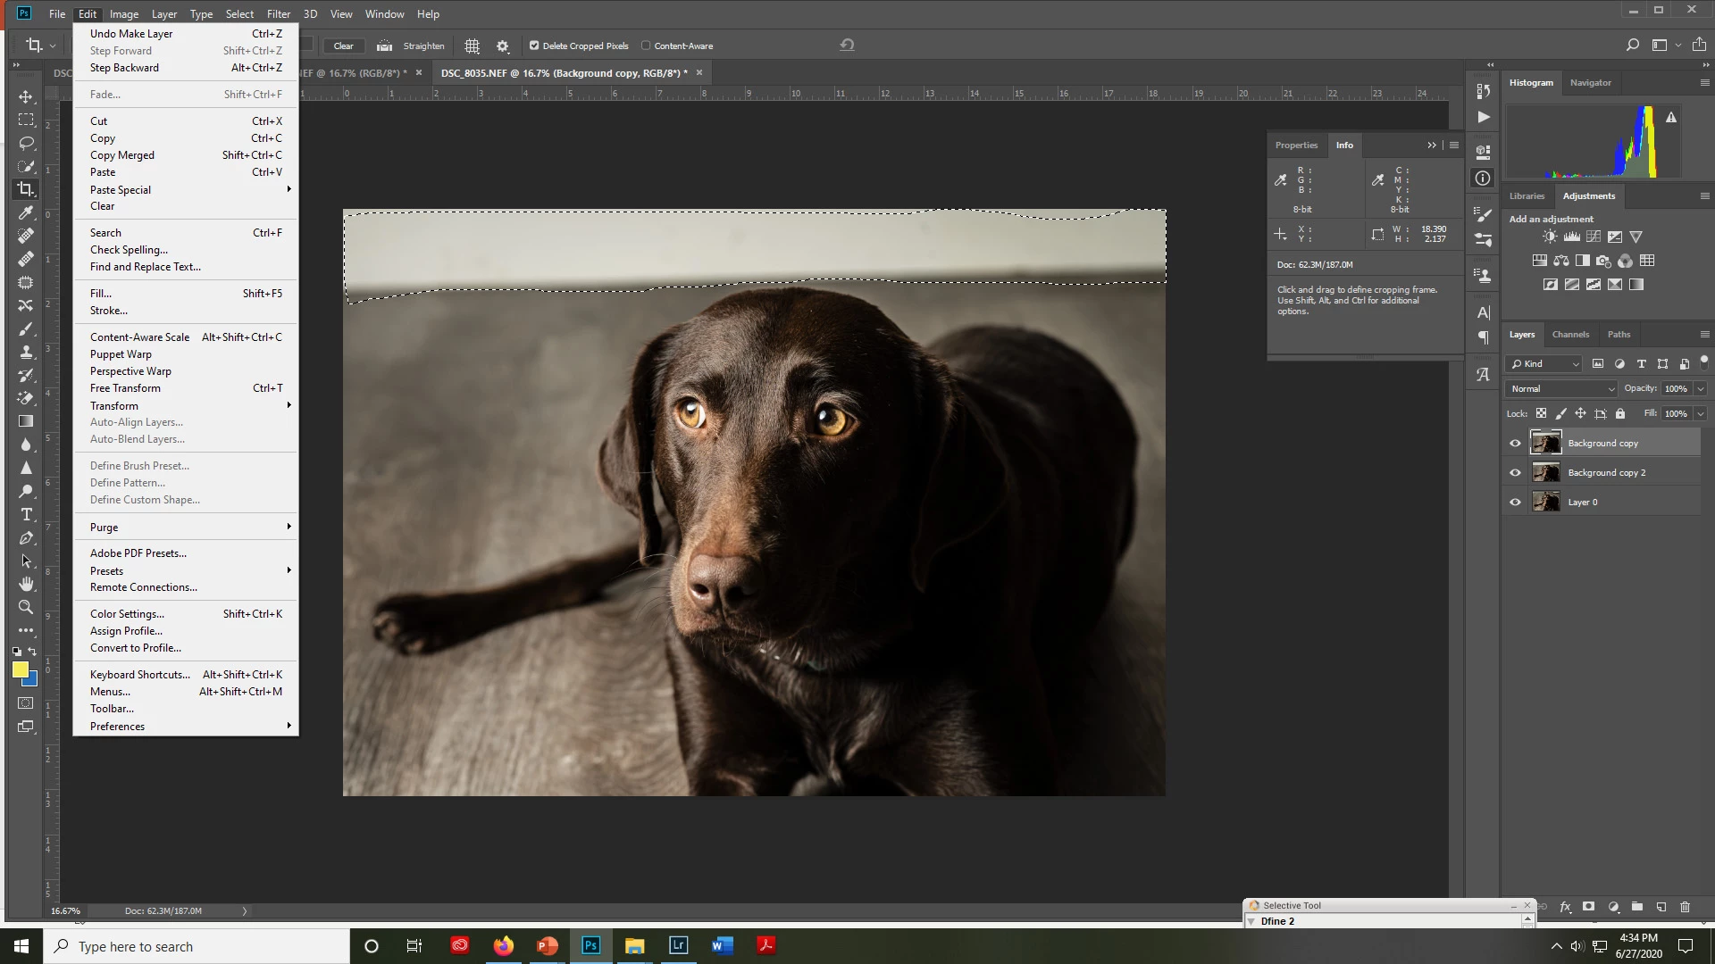Open the Kind filter dropdown

[1544, 363]
